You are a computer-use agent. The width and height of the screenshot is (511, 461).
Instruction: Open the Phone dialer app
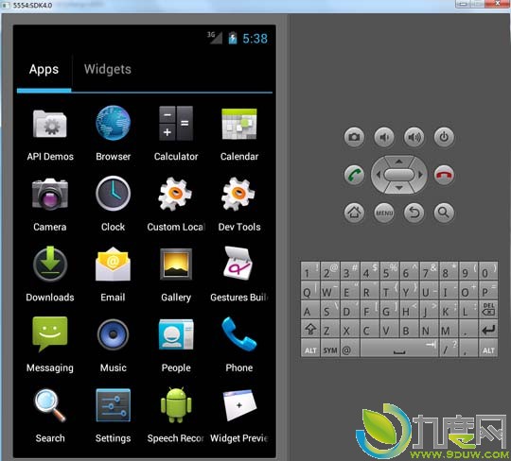click(239, 345)
